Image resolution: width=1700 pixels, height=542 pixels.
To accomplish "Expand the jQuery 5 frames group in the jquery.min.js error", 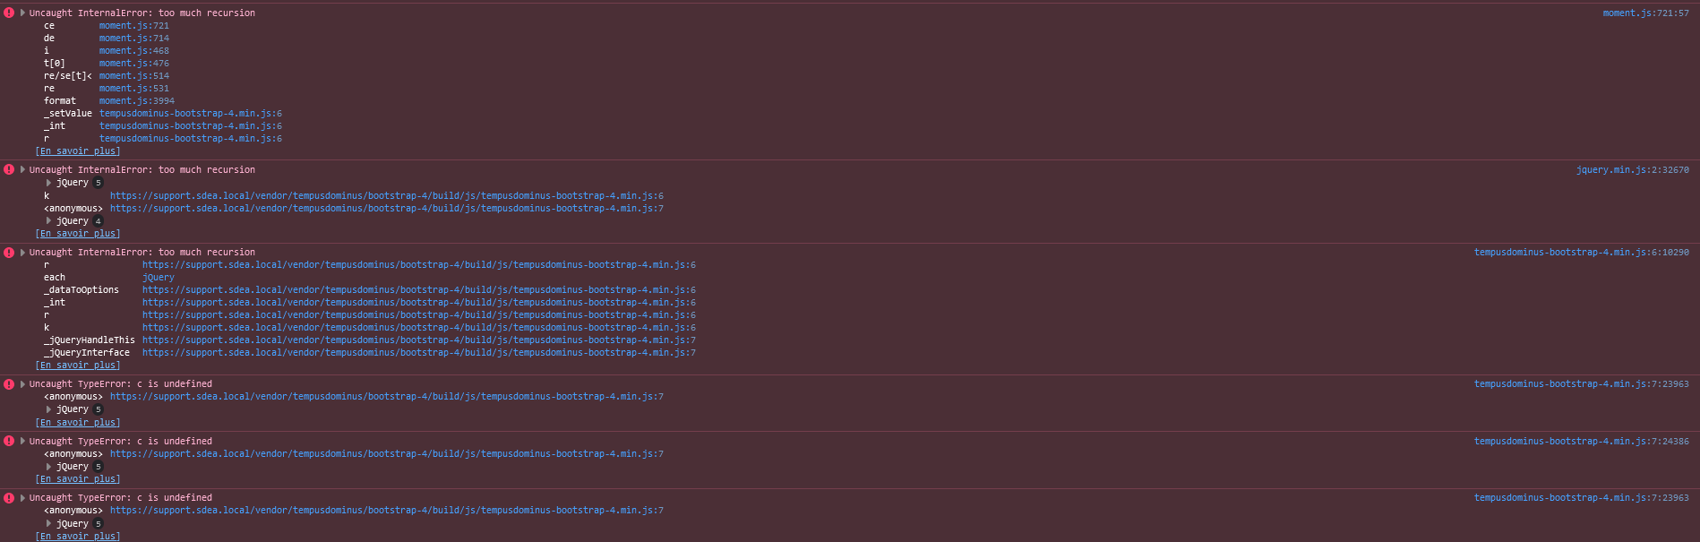I will pyautogui.click(x=48, y=183).
